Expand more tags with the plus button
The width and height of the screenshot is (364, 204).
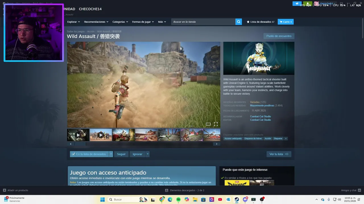[x=286, y=139]
